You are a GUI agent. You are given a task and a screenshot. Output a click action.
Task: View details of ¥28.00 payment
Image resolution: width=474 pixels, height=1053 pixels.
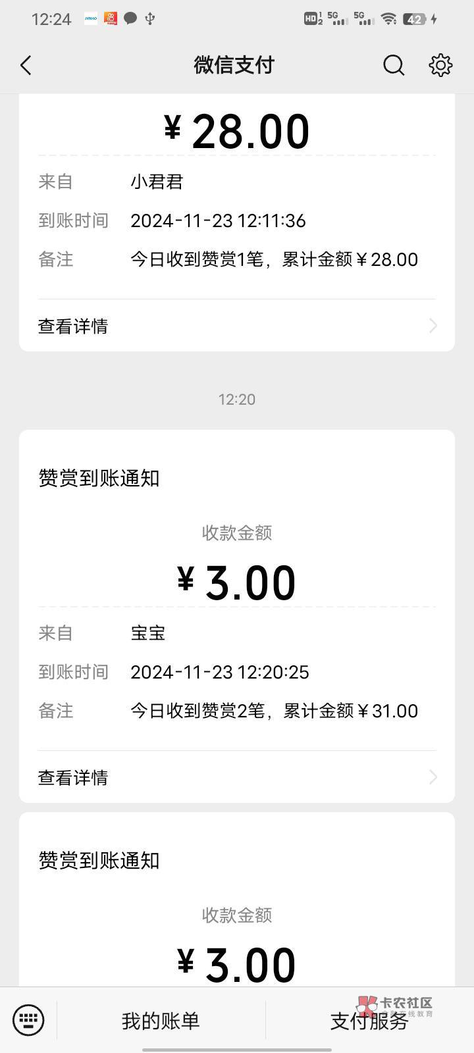[73, 326]
